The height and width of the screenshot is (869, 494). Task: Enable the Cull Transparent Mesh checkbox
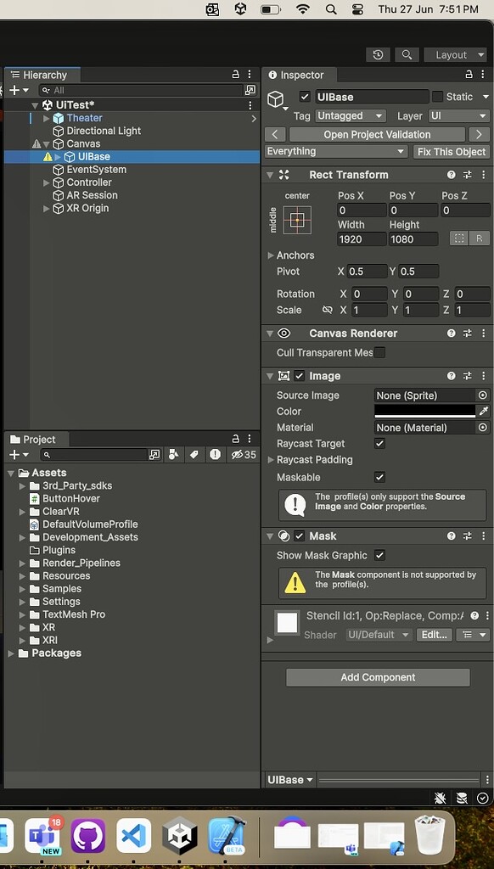pyautogui.click(x=379, y=350)
